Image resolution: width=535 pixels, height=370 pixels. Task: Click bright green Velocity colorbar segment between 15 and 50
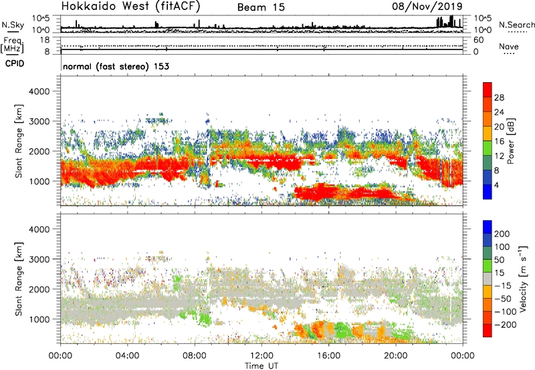488,266
